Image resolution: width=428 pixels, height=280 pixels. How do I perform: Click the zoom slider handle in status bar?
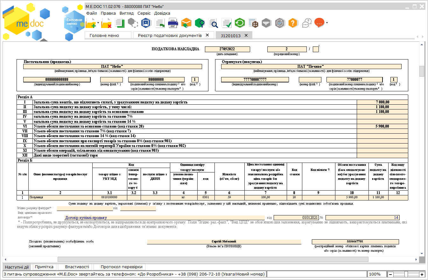[x=406, y=274]
